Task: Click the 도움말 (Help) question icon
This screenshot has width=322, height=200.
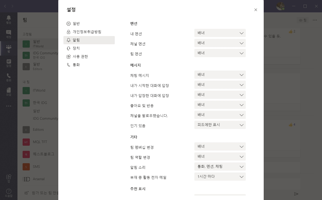Action: click(x=9, y=193)
